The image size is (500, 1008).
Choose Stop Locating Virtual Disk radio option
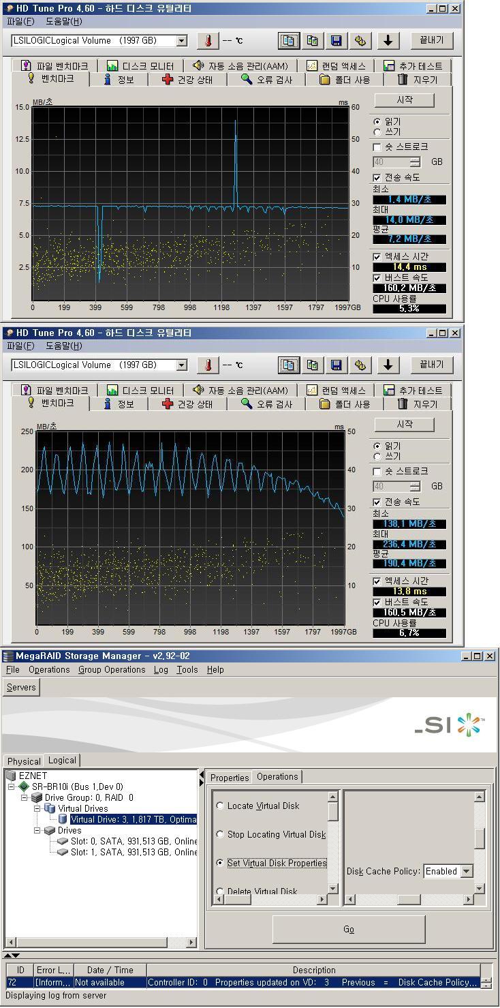(220, 834)
